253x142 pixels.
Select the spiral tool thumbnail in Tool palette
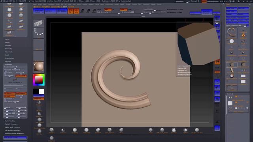[232, 33]
